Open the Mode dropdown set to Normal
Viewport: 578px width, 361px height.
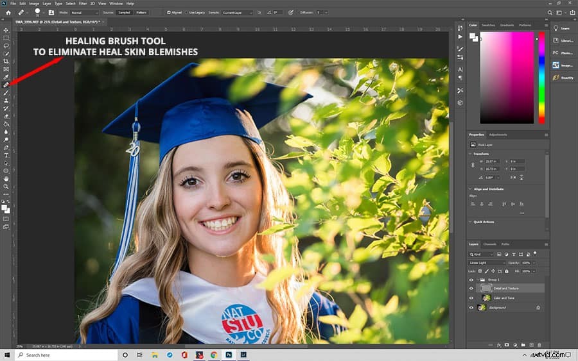point(85,13)
